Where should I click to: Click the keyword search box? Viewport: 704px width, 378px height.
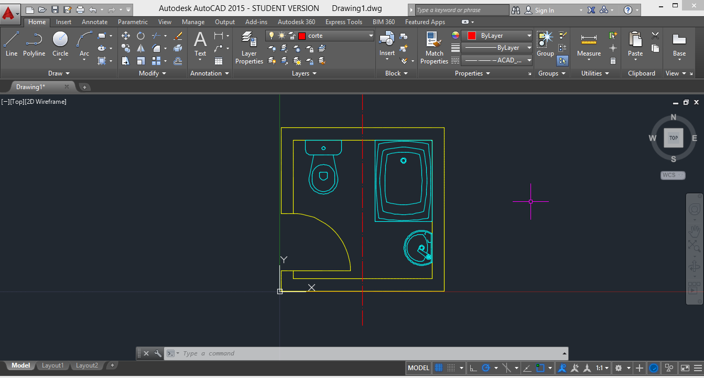[x=462, y=10]
